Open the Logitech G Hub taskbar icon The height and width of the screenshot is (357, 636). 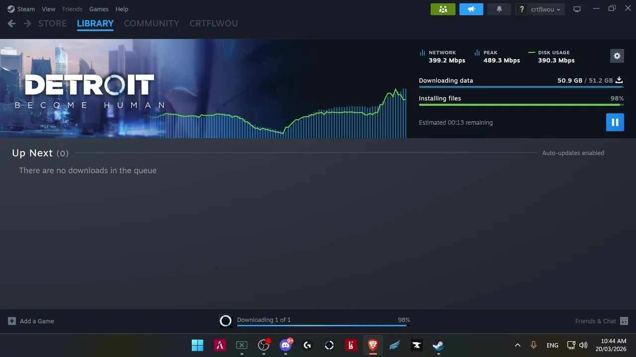click(x=308, y=345)
